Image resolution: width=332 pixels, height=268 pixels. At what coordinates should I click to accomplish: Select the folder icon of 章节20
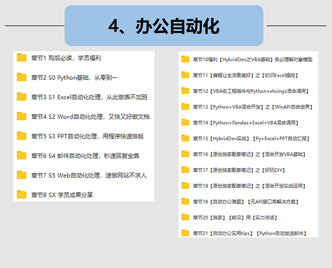(185, 217)
